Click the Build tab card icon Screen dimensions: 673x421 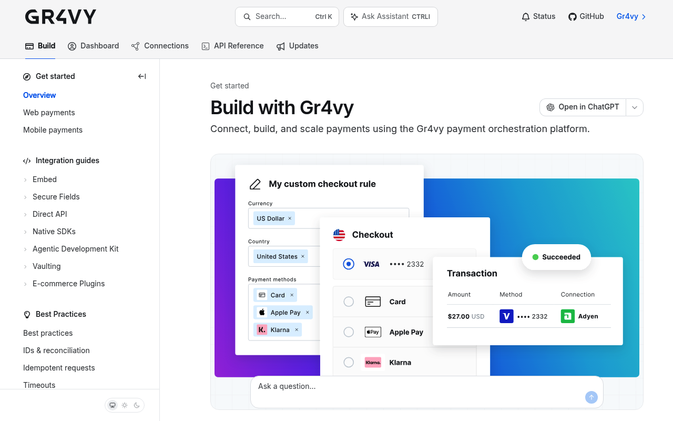point(29,46)
